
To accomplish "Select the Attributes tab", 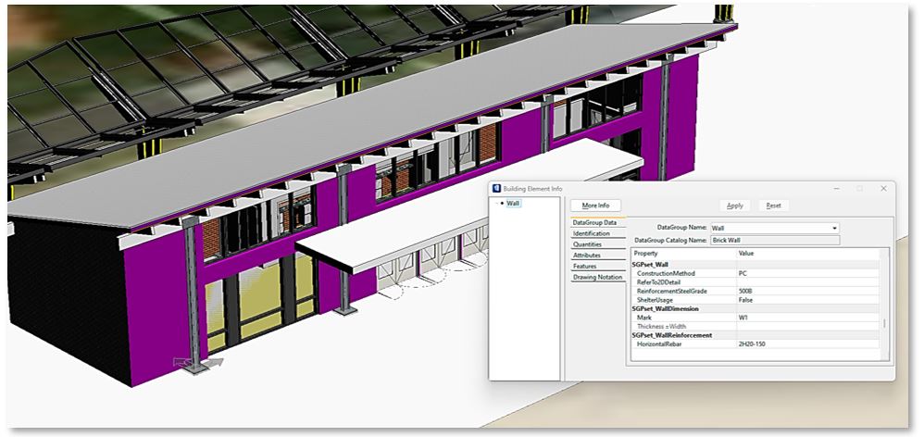I will [x=587, y=256].
